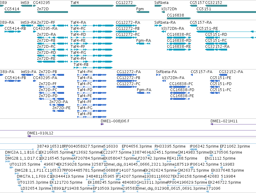Screen dimensions: 256x193
Task: Select the CG5151 gene label
Action: pyautogui.click(x=204, y=9)
